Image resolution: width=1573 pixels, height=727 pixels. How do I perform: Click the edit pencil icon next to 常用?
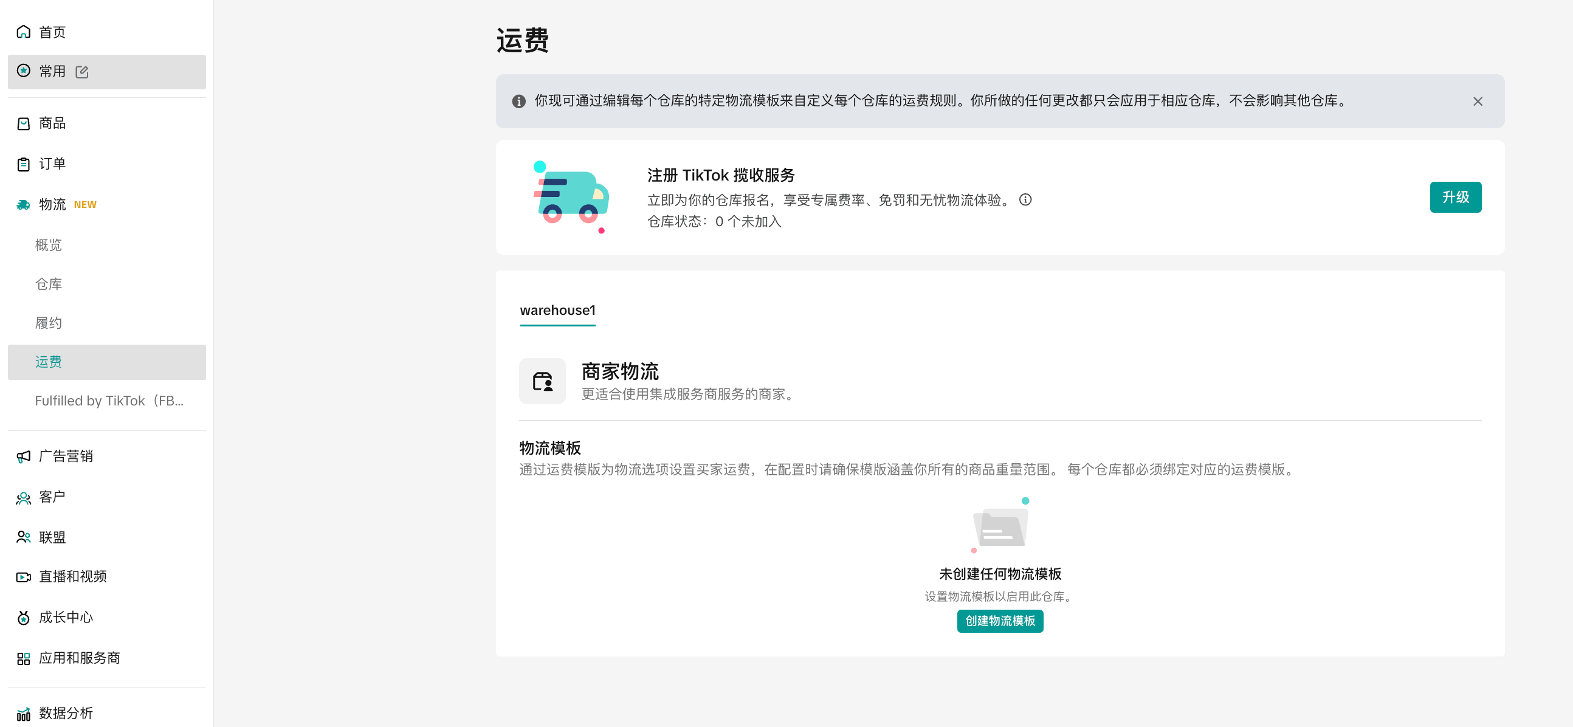pyautogui.click(x=82, y=72)
